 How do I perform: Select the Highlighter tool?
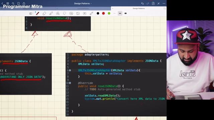point(51,13)
